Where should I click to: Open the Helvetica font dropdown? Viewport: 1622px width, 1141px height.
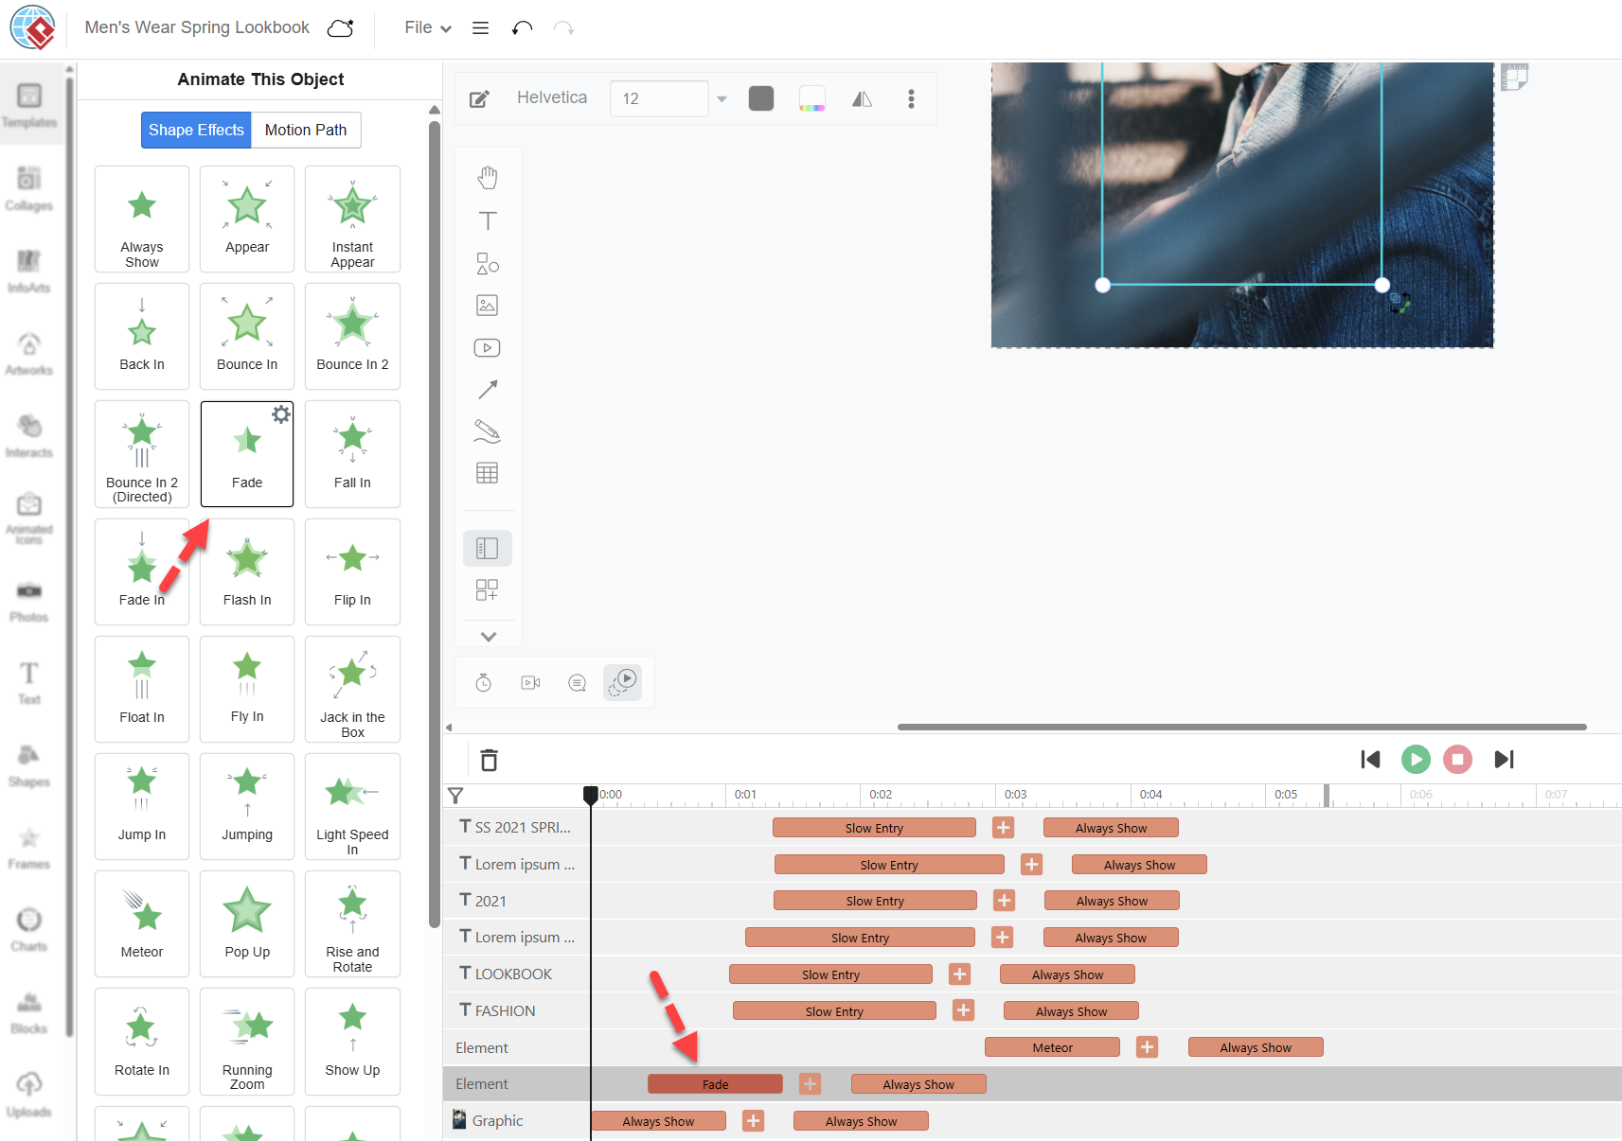(552, 97)
